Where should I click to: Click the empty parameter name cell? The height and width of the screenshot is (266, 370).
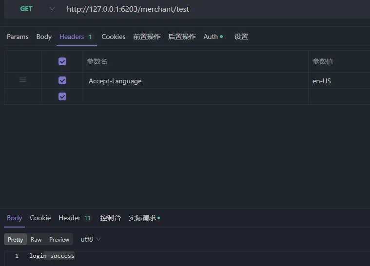(195, 96)
